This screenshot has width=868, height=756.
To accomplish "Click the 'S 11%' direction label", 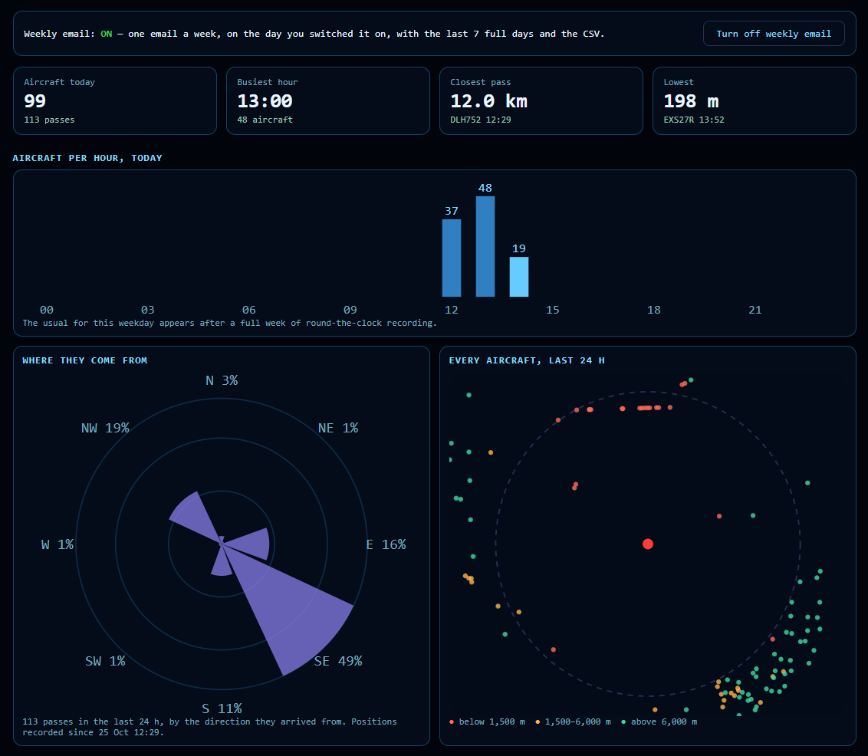I will (x=222, y=708).
